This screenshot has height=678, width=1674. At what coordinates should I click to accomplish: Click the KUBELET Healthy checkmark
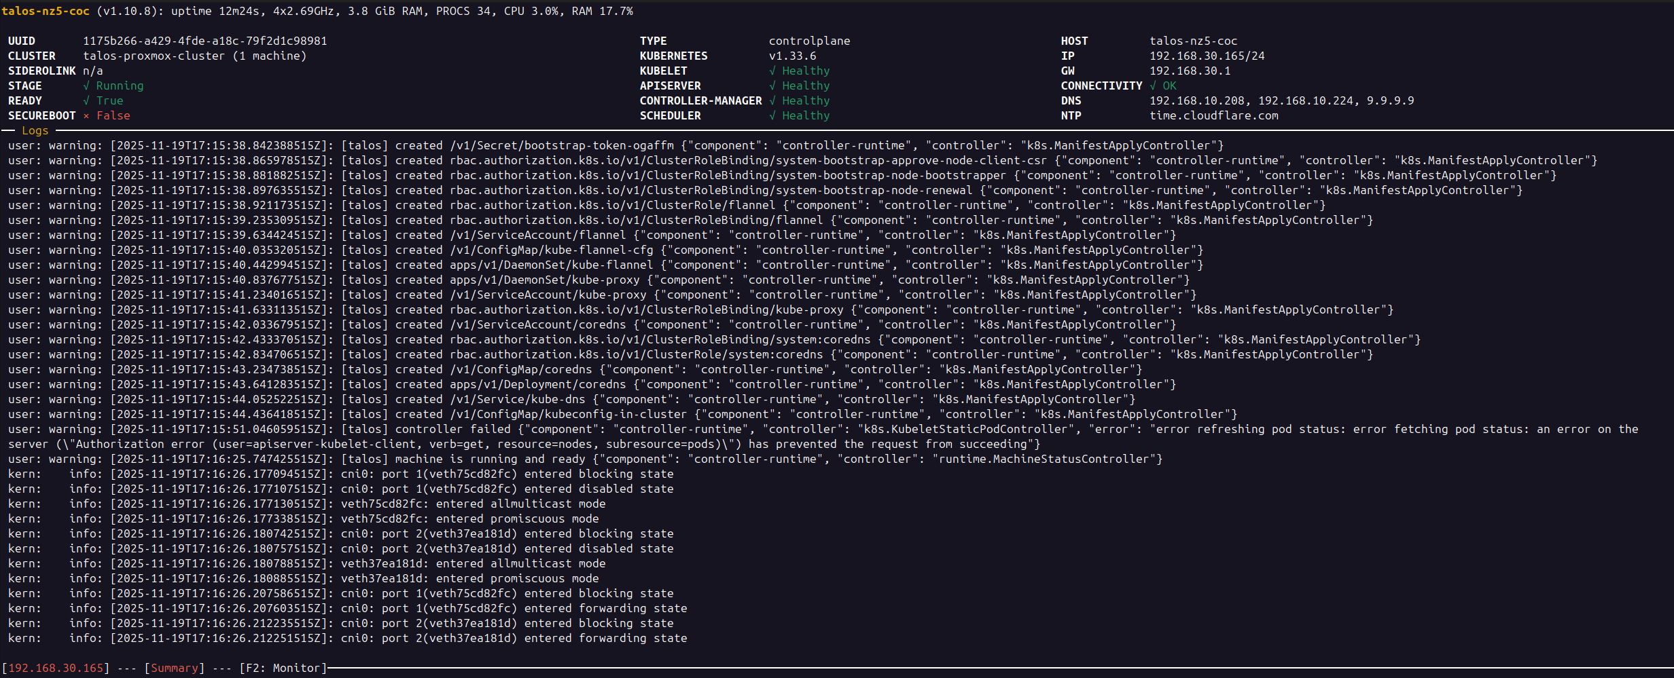pos(772,71)
